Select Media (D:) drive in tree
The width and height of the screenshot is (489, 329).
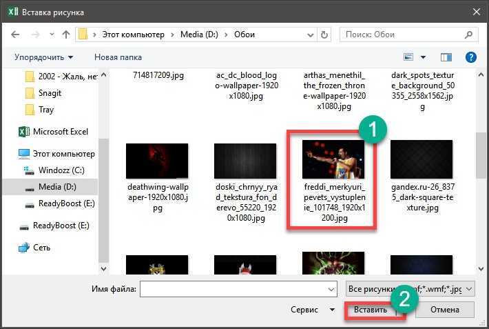(x=50, y=187)
